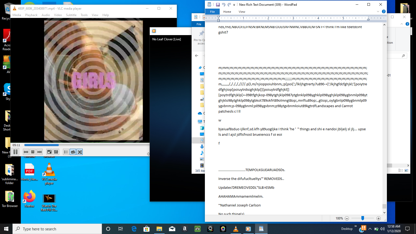Skip to next media in VLC

click(40, 152)
